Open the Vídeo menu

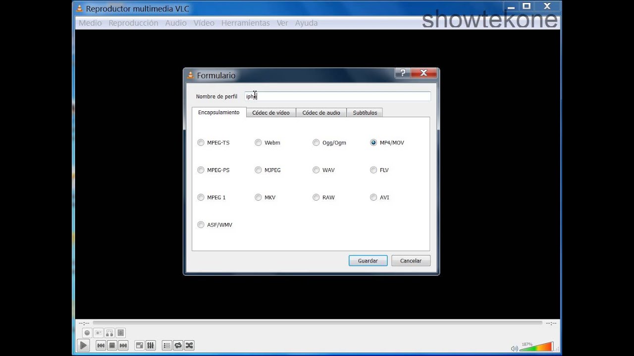204,23
